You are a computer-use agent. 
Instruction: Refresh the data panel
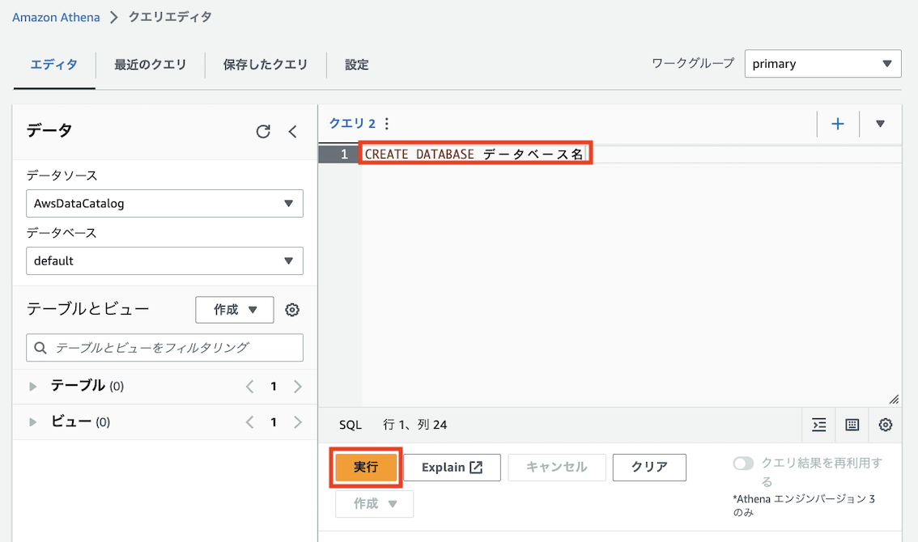click(x=263, y=131)
